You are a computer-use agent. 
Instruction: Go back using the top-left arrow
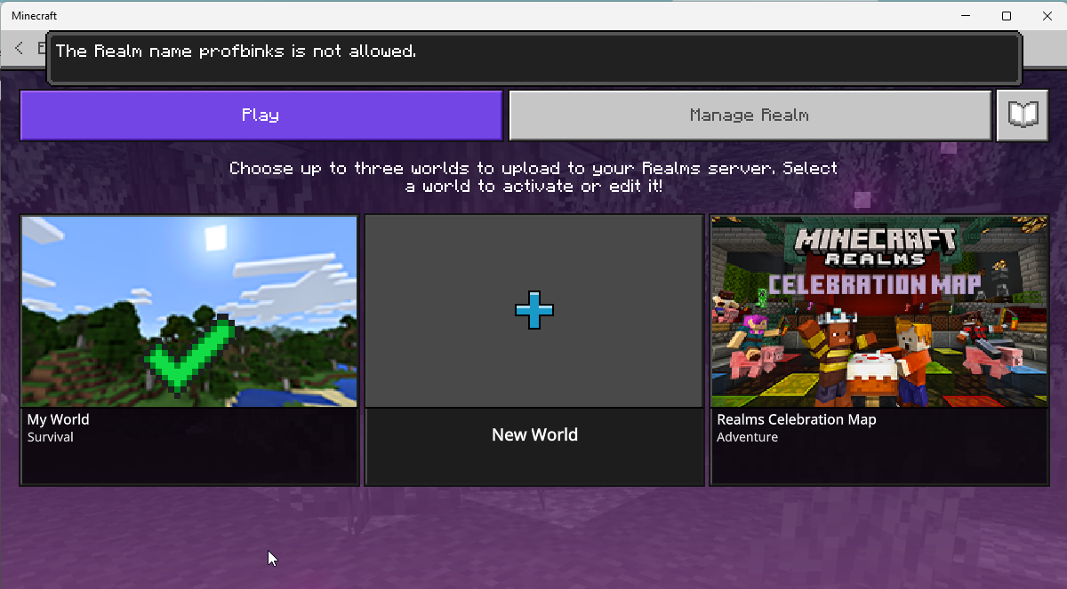point(20,47)
